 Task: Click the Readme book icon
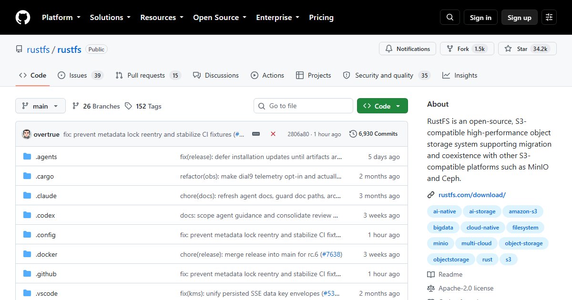tap(431, 274)
